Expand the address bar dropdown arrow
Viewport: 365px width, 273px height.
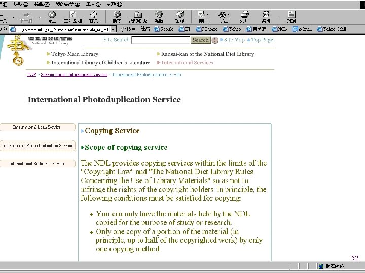click(113, 29)
